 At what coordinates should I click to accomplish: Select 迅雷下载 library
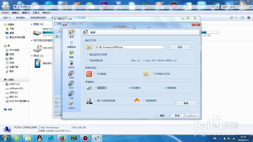point(12,67)
